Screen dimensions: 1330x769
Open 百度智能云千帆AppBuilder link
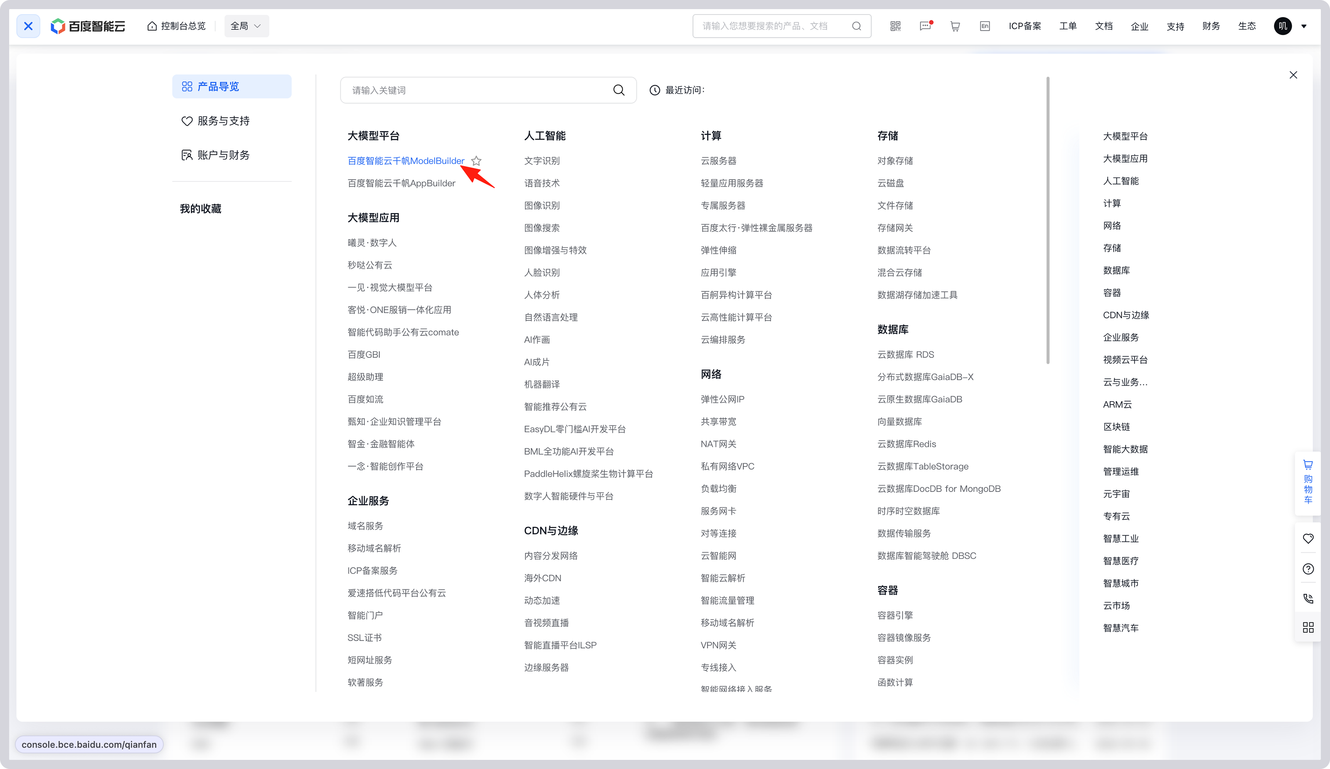click(x=401, y=183)
